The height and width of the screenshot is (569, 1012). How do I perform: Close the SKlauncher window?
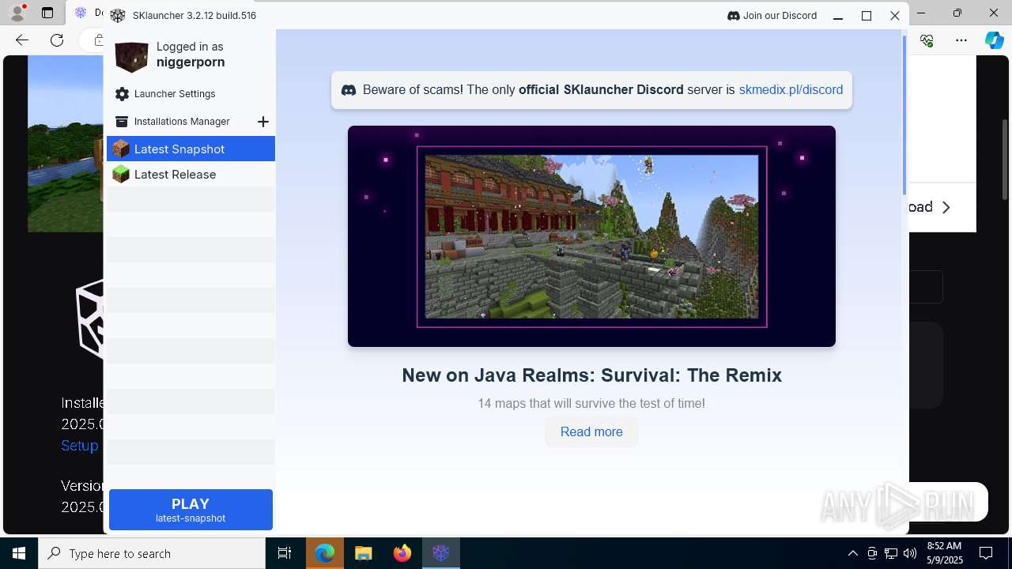click(895, 16)
